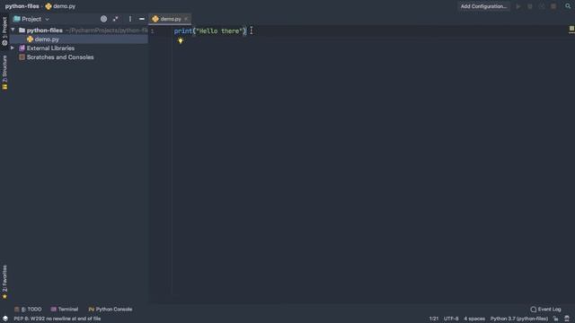This screenshot has height=323, width=575.
Task: Expand External Libraries node
Action: tap(13, 48)
